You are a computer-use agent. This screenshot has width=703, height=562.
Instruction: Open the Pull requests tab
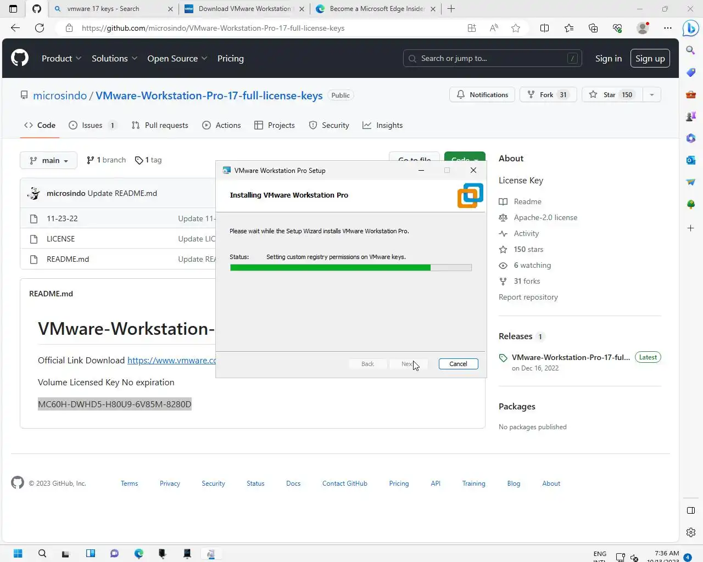[x=160, y=125]
